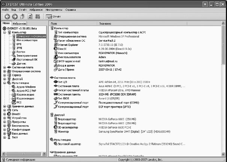Image resolution: width=227 pixels, height=162 pixels.
Task: Expand the Системная плата tree node
Action: (4, 67)
